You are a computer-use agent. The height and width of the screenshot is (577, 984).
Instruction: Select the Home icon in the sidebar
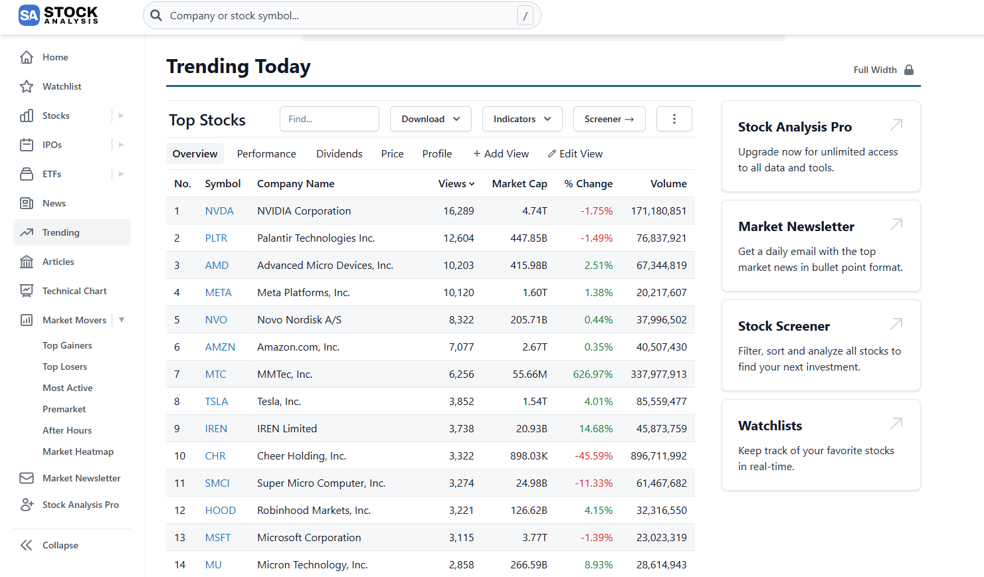[x=27, y=57]
